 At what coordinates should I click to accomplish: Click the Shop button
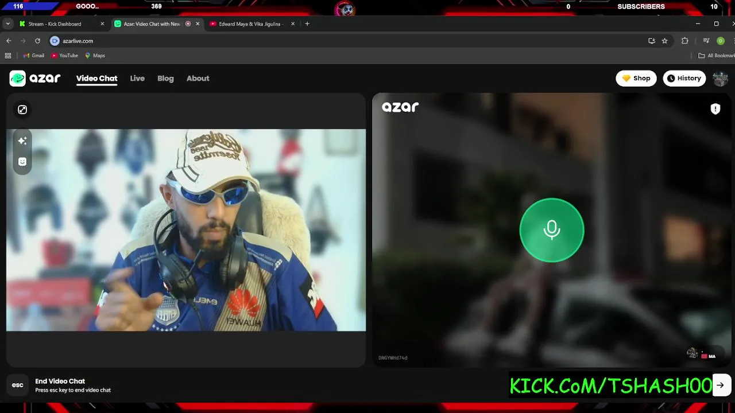pos(636,79)
